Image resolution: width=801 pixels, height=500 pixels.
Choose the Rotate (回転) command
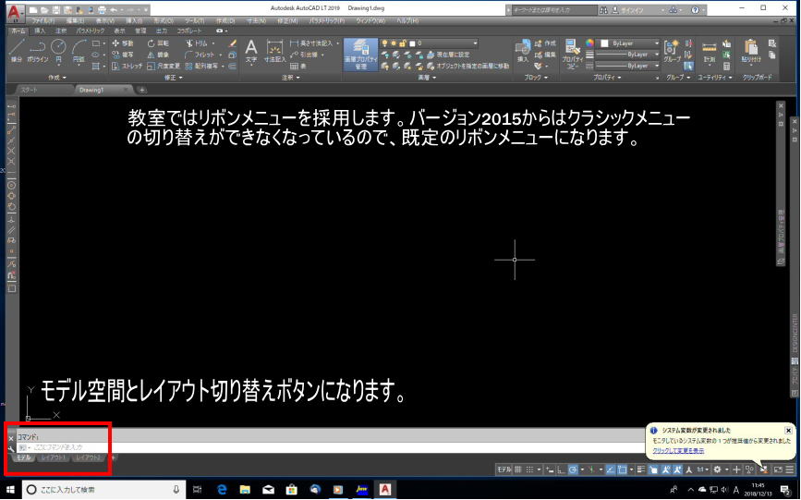pos(158,43)
